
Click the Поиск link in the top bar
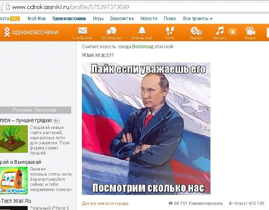point(170,19)
